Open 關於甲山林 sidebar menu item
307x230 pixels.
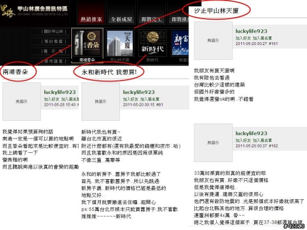click(53, 32)
